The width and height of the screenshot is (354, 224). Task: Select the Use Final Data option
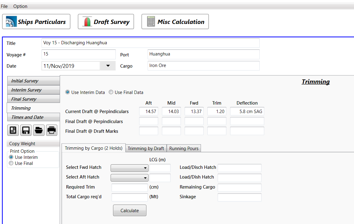[x=111, y=92]
